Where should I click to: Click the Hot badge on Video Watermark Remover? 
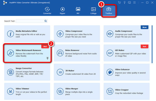[45, 47]
